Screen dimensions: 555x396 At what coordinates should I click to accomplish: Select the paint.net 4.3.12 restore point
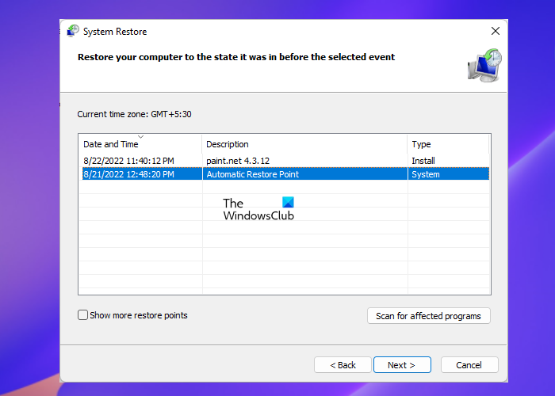point(238,161)
